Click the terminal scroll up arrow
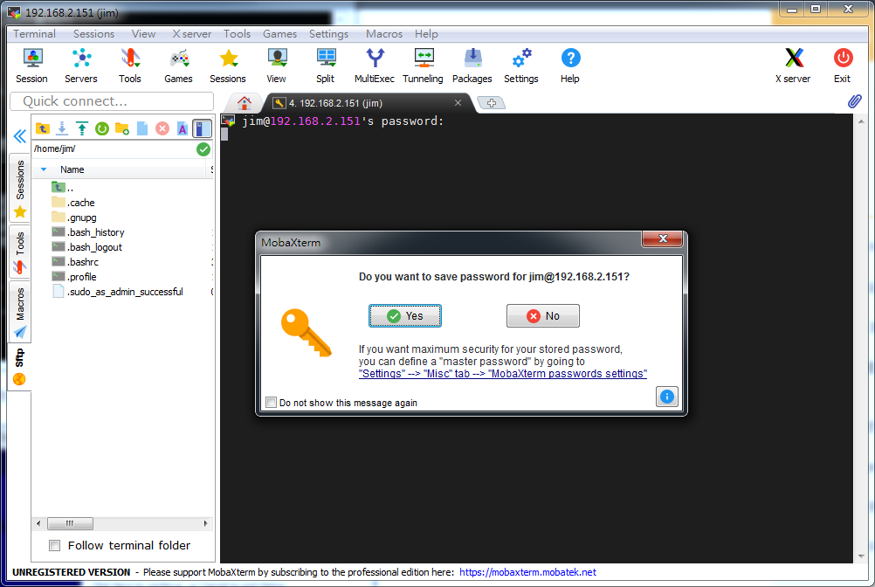The height and width of the screenshot is (587, 875). pyautogui.click(x=861, y=121)
